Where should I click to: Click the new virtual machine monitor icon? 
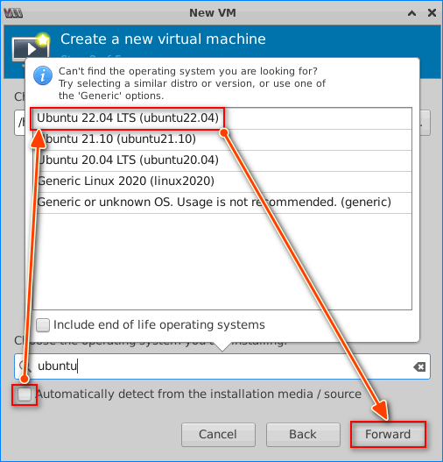pyautogui.click(x=31, y=48)
